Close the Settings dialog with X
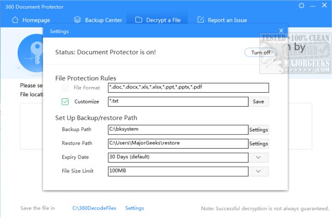332x218 pixels. coord(282,31)
